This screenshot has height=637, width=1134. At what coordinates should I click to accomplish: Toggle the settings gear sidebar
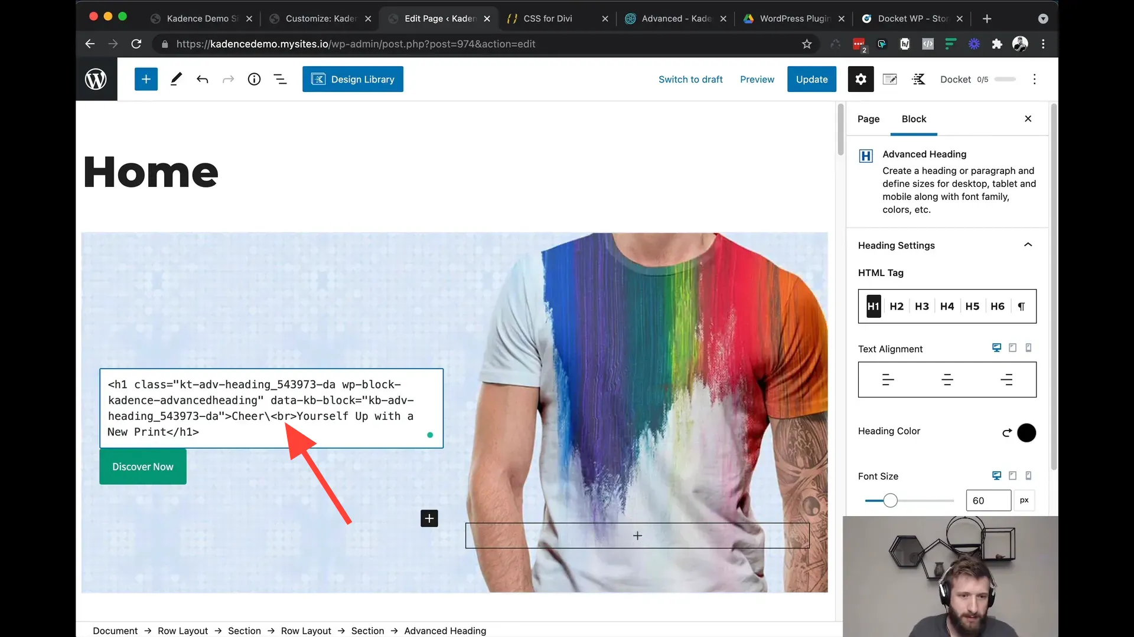pyautogui.click(x=861, y=79)
